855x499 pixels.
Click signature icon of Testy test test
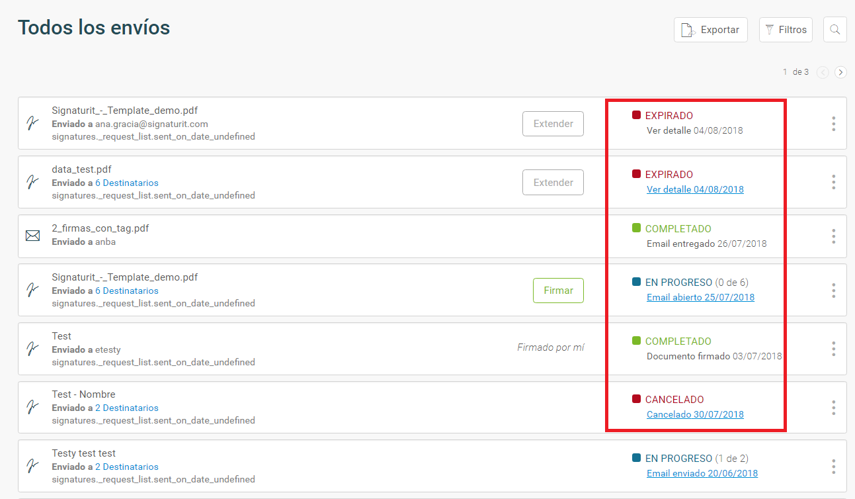click(x=32, y=465)
